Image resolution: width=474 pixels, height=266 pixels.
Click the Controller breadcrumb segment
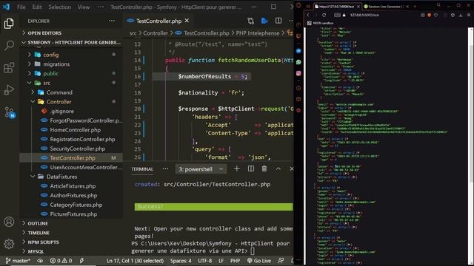pos(156,33)
